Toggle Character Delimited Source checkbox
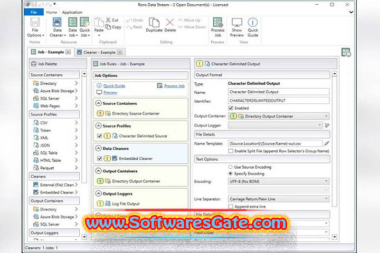The width and height of the screenshot is (380, 253). point(99,136)
